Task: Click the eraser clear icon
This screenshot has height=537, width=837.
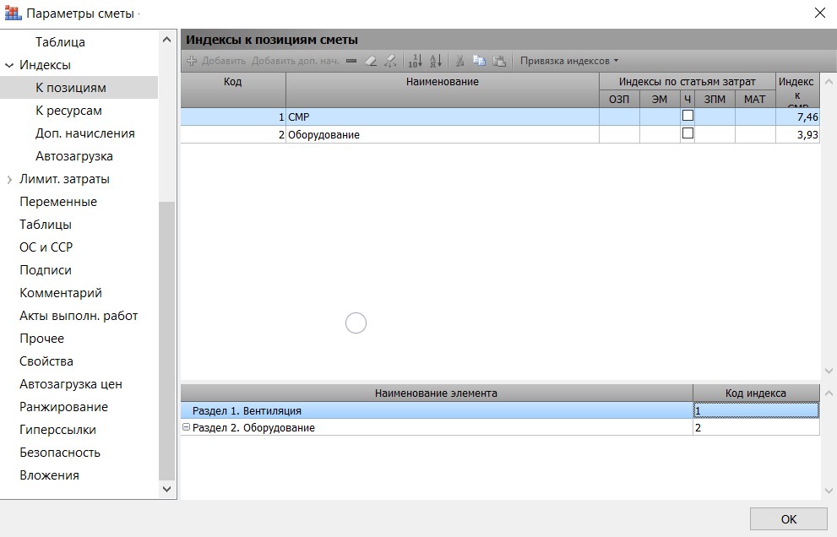Action: [371, 61]
